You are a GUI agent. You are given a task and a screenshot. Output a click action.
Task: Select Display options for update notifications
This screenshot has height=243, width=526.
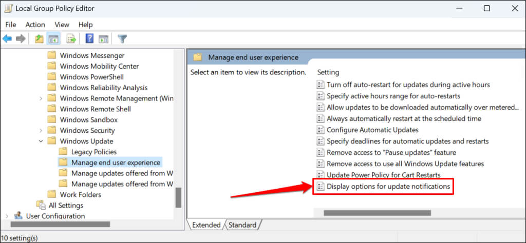388,187
